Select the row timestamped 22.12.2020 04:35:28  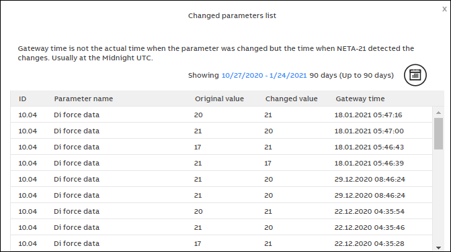click(222, 243)
